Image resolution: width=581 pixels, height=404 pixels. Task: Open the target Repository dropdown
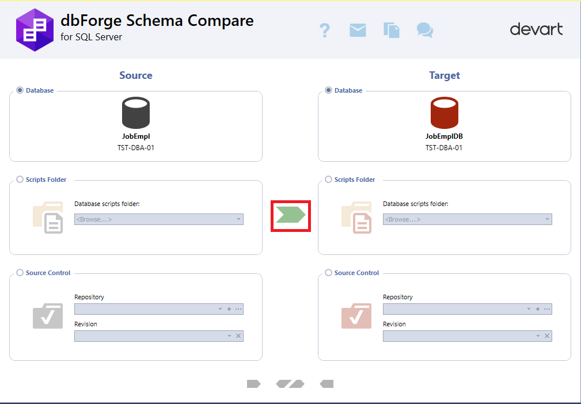pos(528,308)
